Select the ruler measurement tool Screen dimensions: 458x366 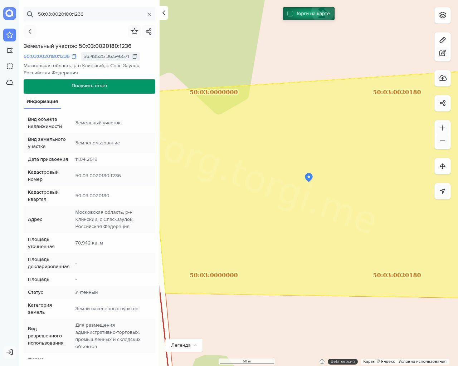(442, 40)
